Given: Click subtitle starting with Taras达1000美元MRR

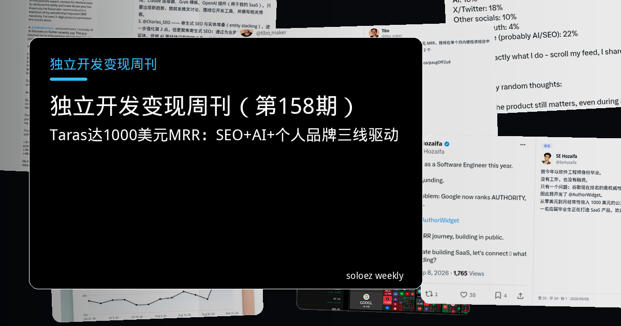Looking at the screenshot, I should point(224,135).
